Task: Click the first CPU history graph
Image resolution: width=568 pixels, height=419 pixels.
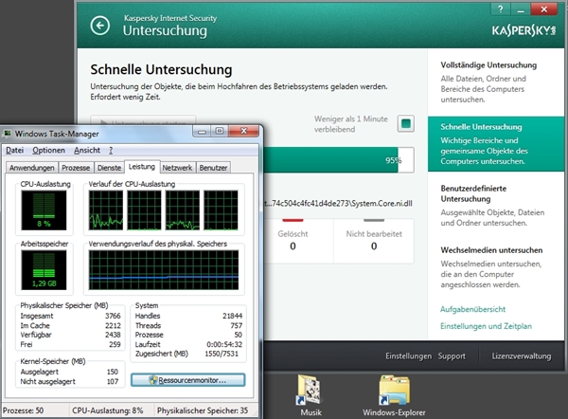Action: 106,210
